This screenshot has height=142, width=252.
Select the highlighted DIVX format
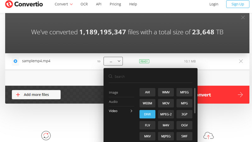(147, 114)
